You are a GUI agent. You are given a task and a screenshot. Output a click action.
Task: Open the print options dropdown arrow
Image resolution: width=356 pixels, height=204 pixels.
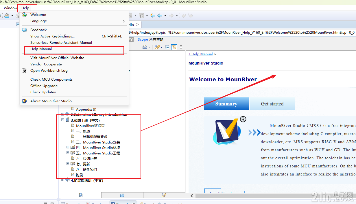(x=149, y=47)
